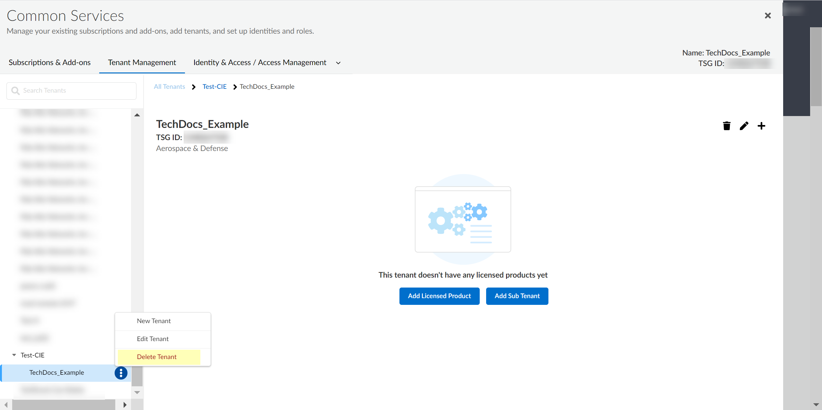
Task: Choose Edit Tenant menu option
Action: (153, 339)
